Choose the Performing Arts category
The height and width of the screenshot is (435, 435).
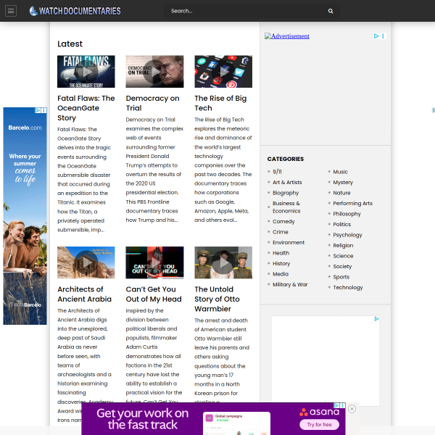[352, 203]
